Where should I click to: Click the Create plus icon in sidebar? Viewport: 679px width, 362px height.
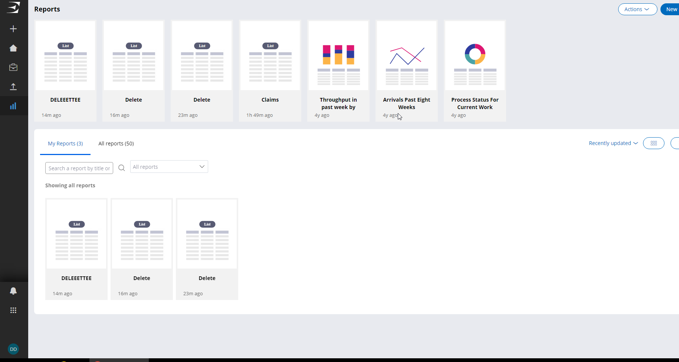click(x=13, y=29)
